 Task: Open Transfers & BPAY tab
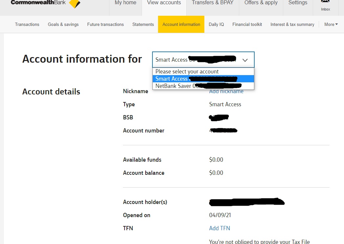(213, 3)
